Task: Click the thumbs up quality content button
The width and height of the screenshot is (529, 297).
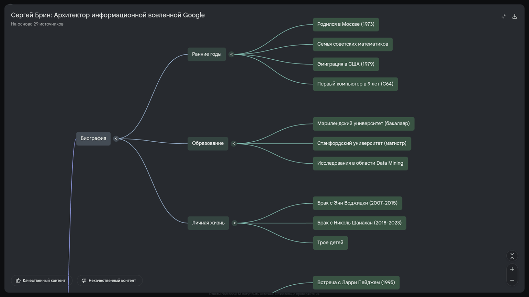Action: (x=41, y=281)
